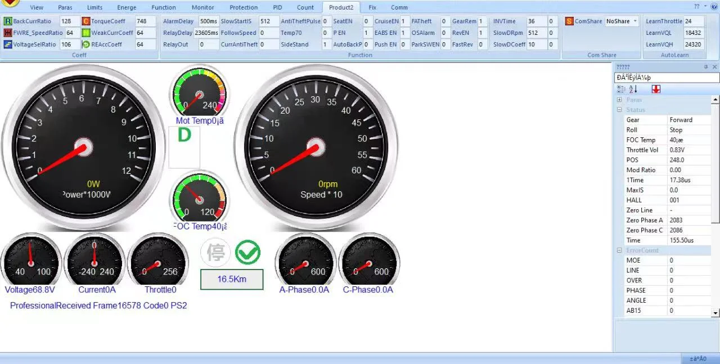
Task: Click the green D gear indicator
Action: click(x=184, y=136)
